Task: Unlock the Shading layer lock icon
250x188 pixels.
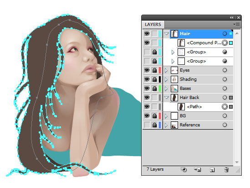Action: [x=154, y=79]
